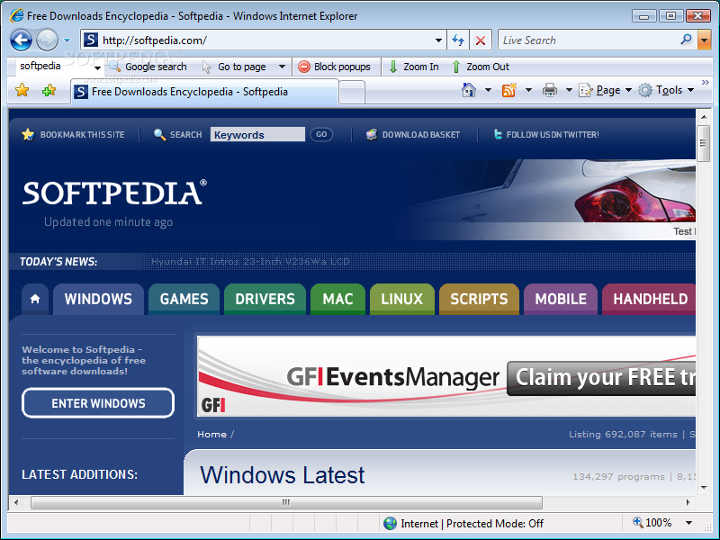Image resolution: width=720 pixels, height=540 pixels.
Task: Click the Softpedia home icon tab
Action: pyautogui.click(x=34, y=299)
